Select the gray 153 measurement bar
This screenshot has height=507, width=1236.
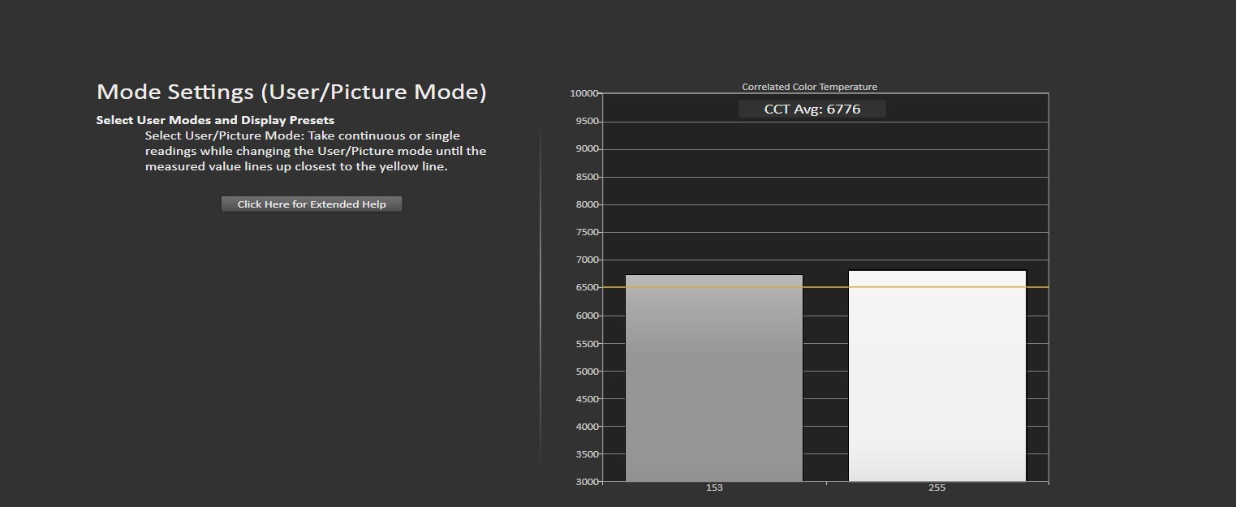pyautogui.click(x=714, y=378)
